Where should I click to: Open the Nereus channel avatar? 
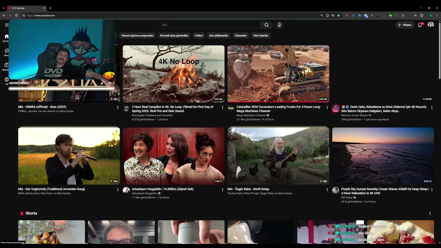tap(336, 108)
